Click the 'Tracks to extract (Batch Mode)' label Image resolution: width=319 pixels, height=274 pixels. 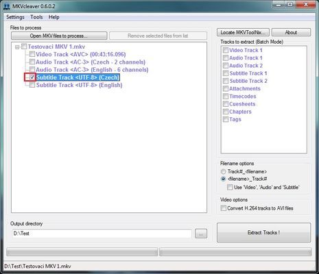point(252,42)
